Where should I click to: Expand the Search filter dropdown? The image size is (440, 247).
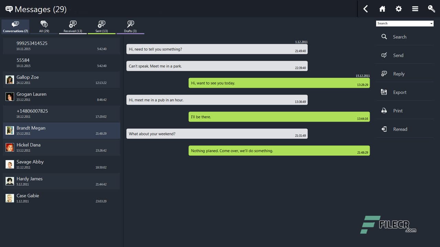click(x=431, y=23)
